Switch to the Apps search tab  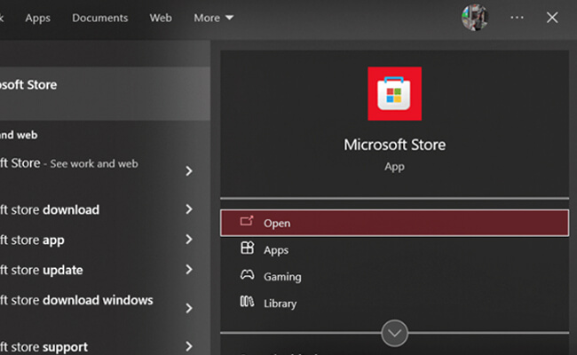37,18
